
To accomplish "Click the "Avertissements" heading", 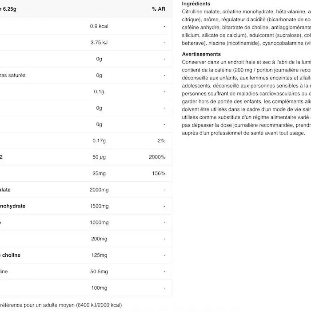I will pos(201,54).
